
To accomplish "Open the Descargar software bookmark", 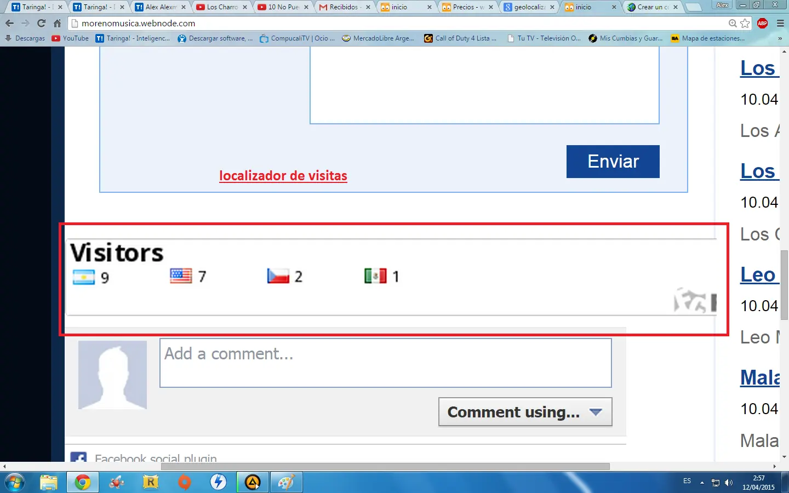I will pyautogui.click(x=215, y=38).
